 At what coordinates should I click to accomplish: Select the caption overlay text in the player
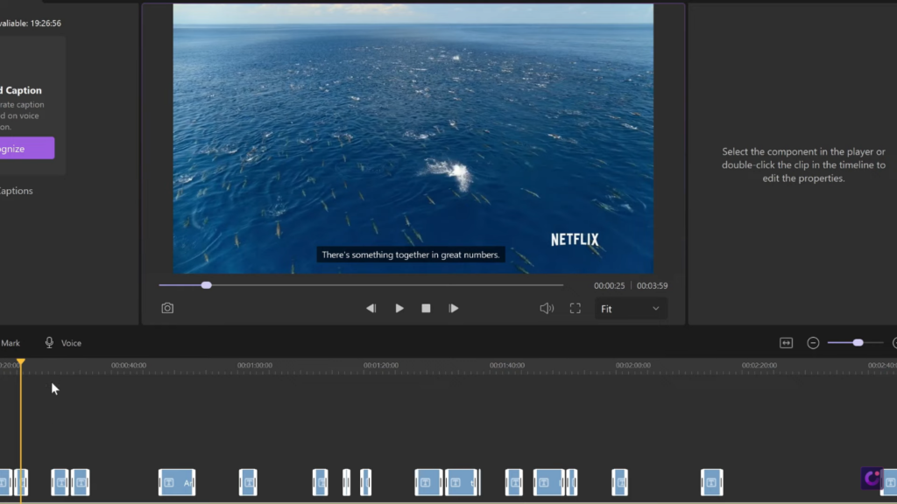pos(411,255)
